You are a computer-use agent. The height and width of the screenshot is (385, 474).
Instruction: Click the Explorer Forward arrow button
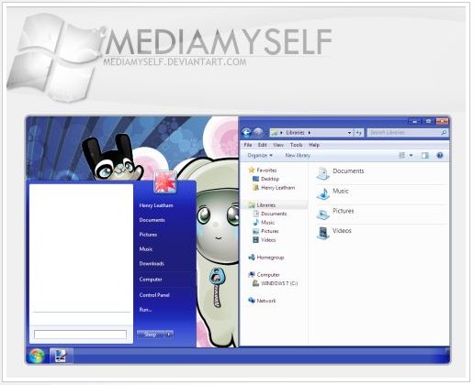click(259, 133)
